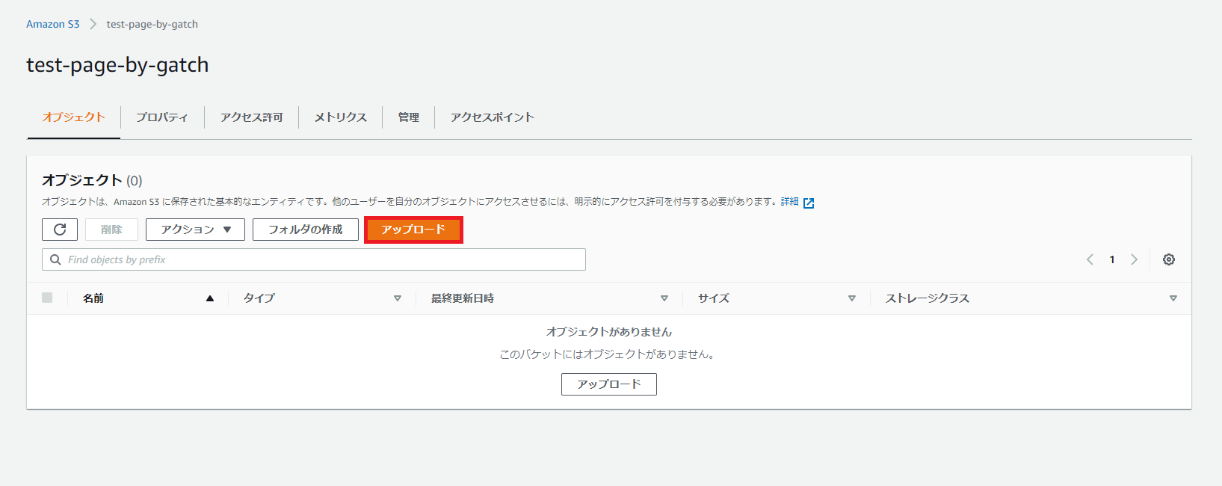Click the test-page-by-gatch page title
Image resolution: width=1222 pixels, height=486 pixels.
click(117, 65)
